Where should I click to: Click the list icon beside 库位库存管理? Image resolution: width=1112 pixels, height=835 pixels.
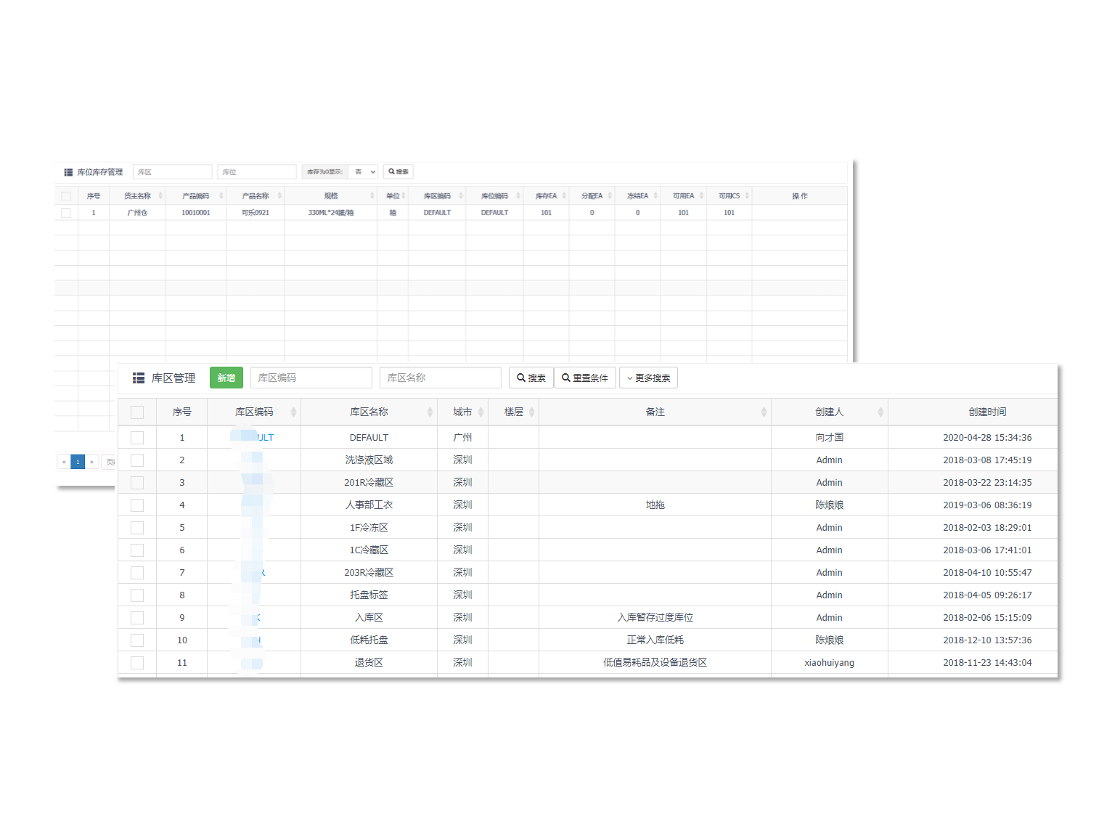(x=68, y=172)
